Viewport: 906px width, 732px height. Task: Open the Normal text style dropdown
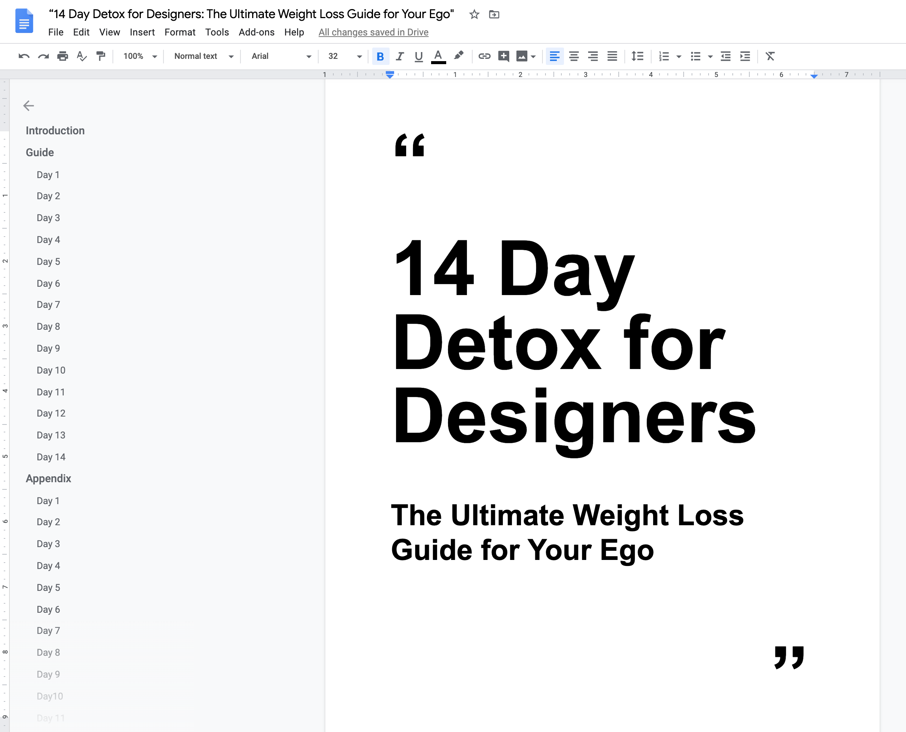point(204,56)
